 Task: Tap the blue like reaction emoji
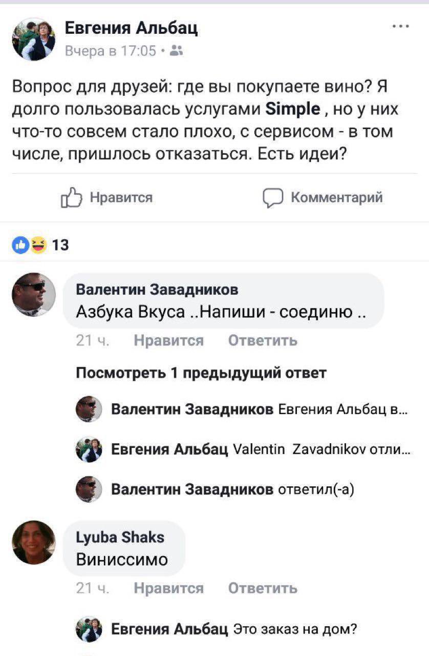[20, 244]
